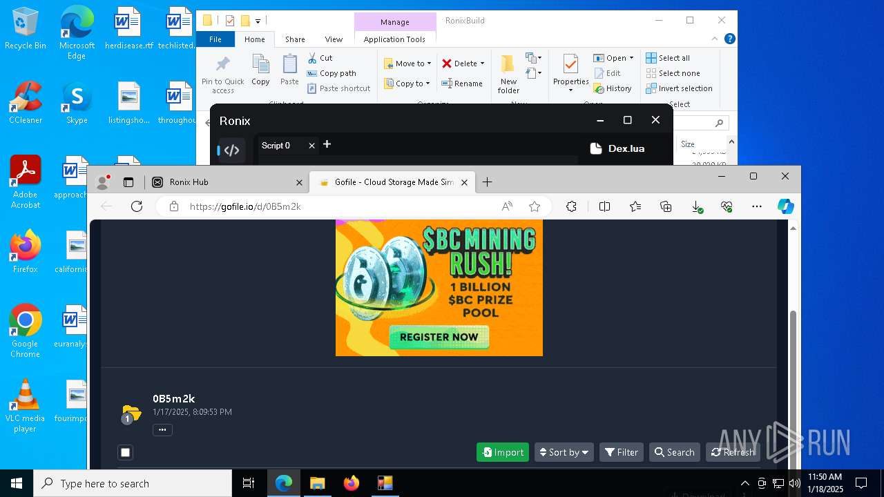The image size is (884, 497).
Task: Open Explorer Help question mark icon
Action: click(729, 39)
